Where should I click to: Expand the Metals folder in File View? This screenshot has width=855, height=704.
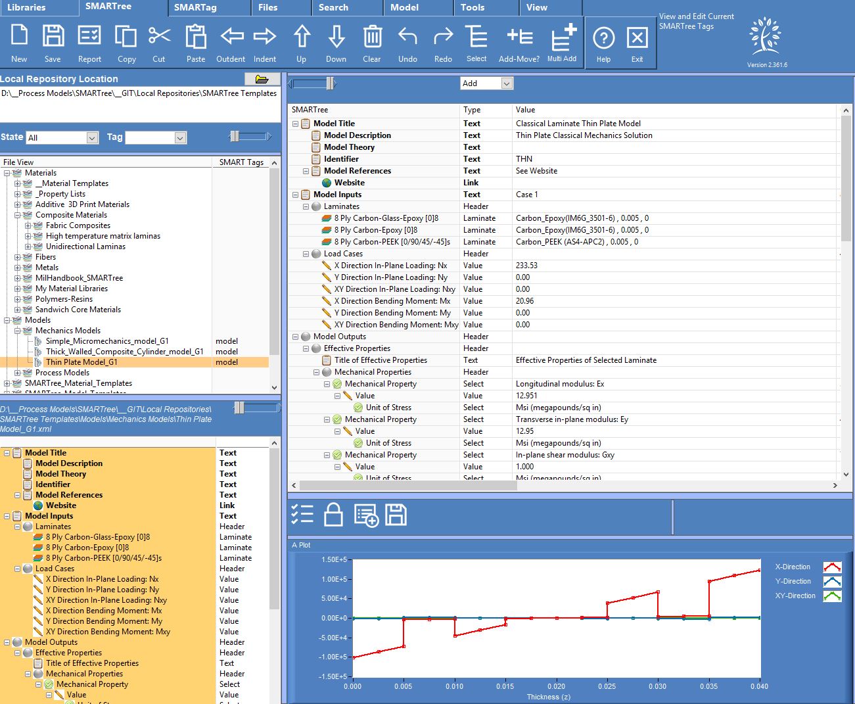coord(18,268)
